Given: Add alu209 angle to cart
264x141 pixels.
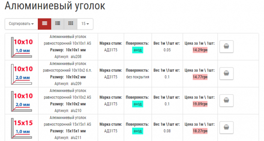Looking at the screenshot, I should click(x=226, y=73).
